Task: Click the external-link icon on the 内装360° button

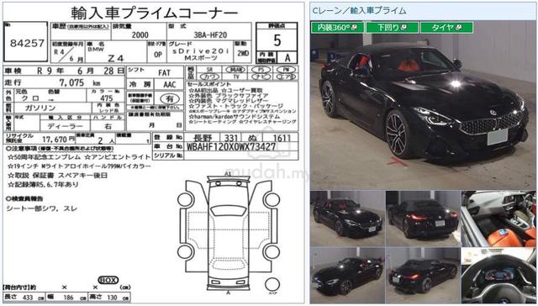Action: pyautogui.click(x=355, y=28)
